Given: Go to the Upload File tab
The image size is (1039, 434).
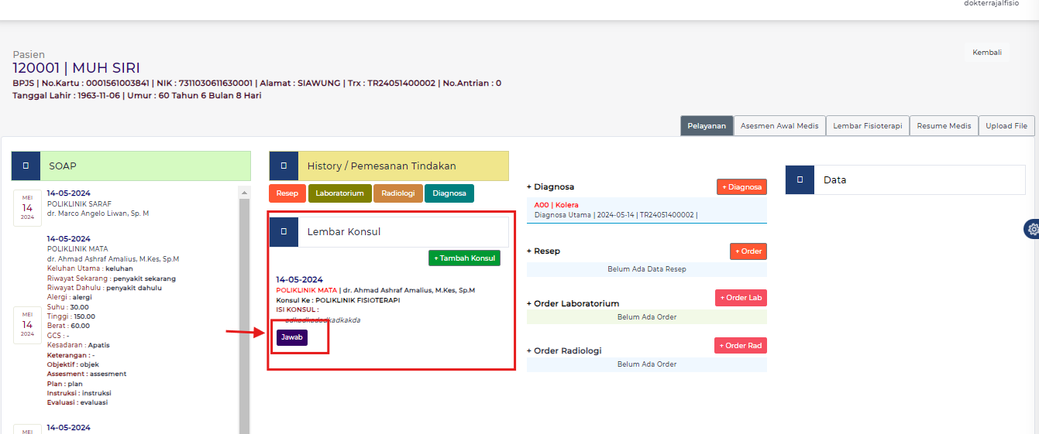Looking at the screenshot, I should click(1006, 126).
